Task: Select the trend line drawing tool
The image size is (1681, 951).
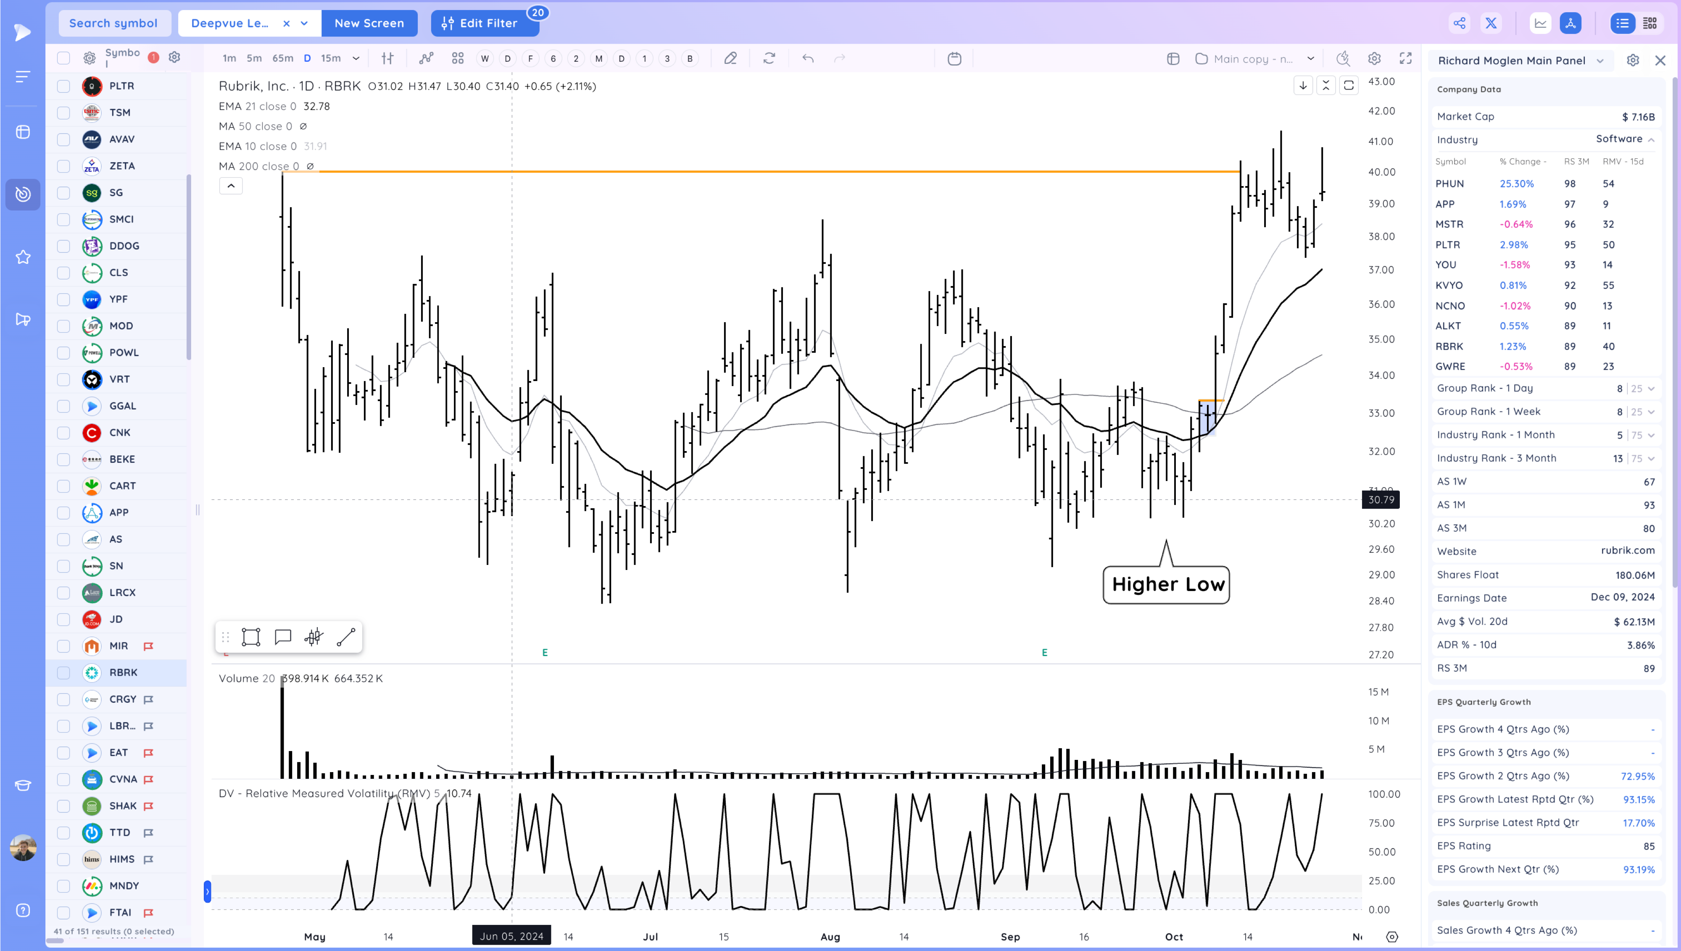Action: [345, 637]
